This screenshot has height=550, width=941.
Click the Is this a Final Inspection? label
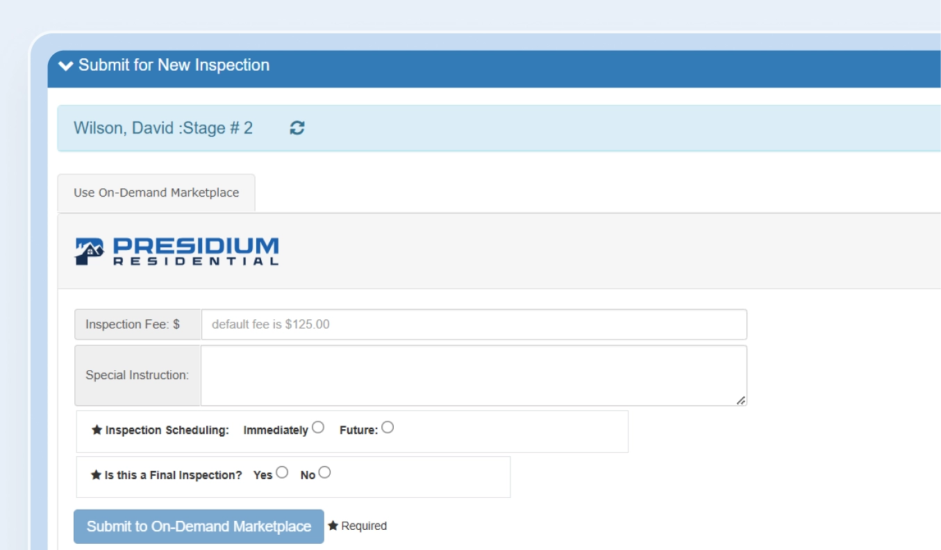coord(167,476)
